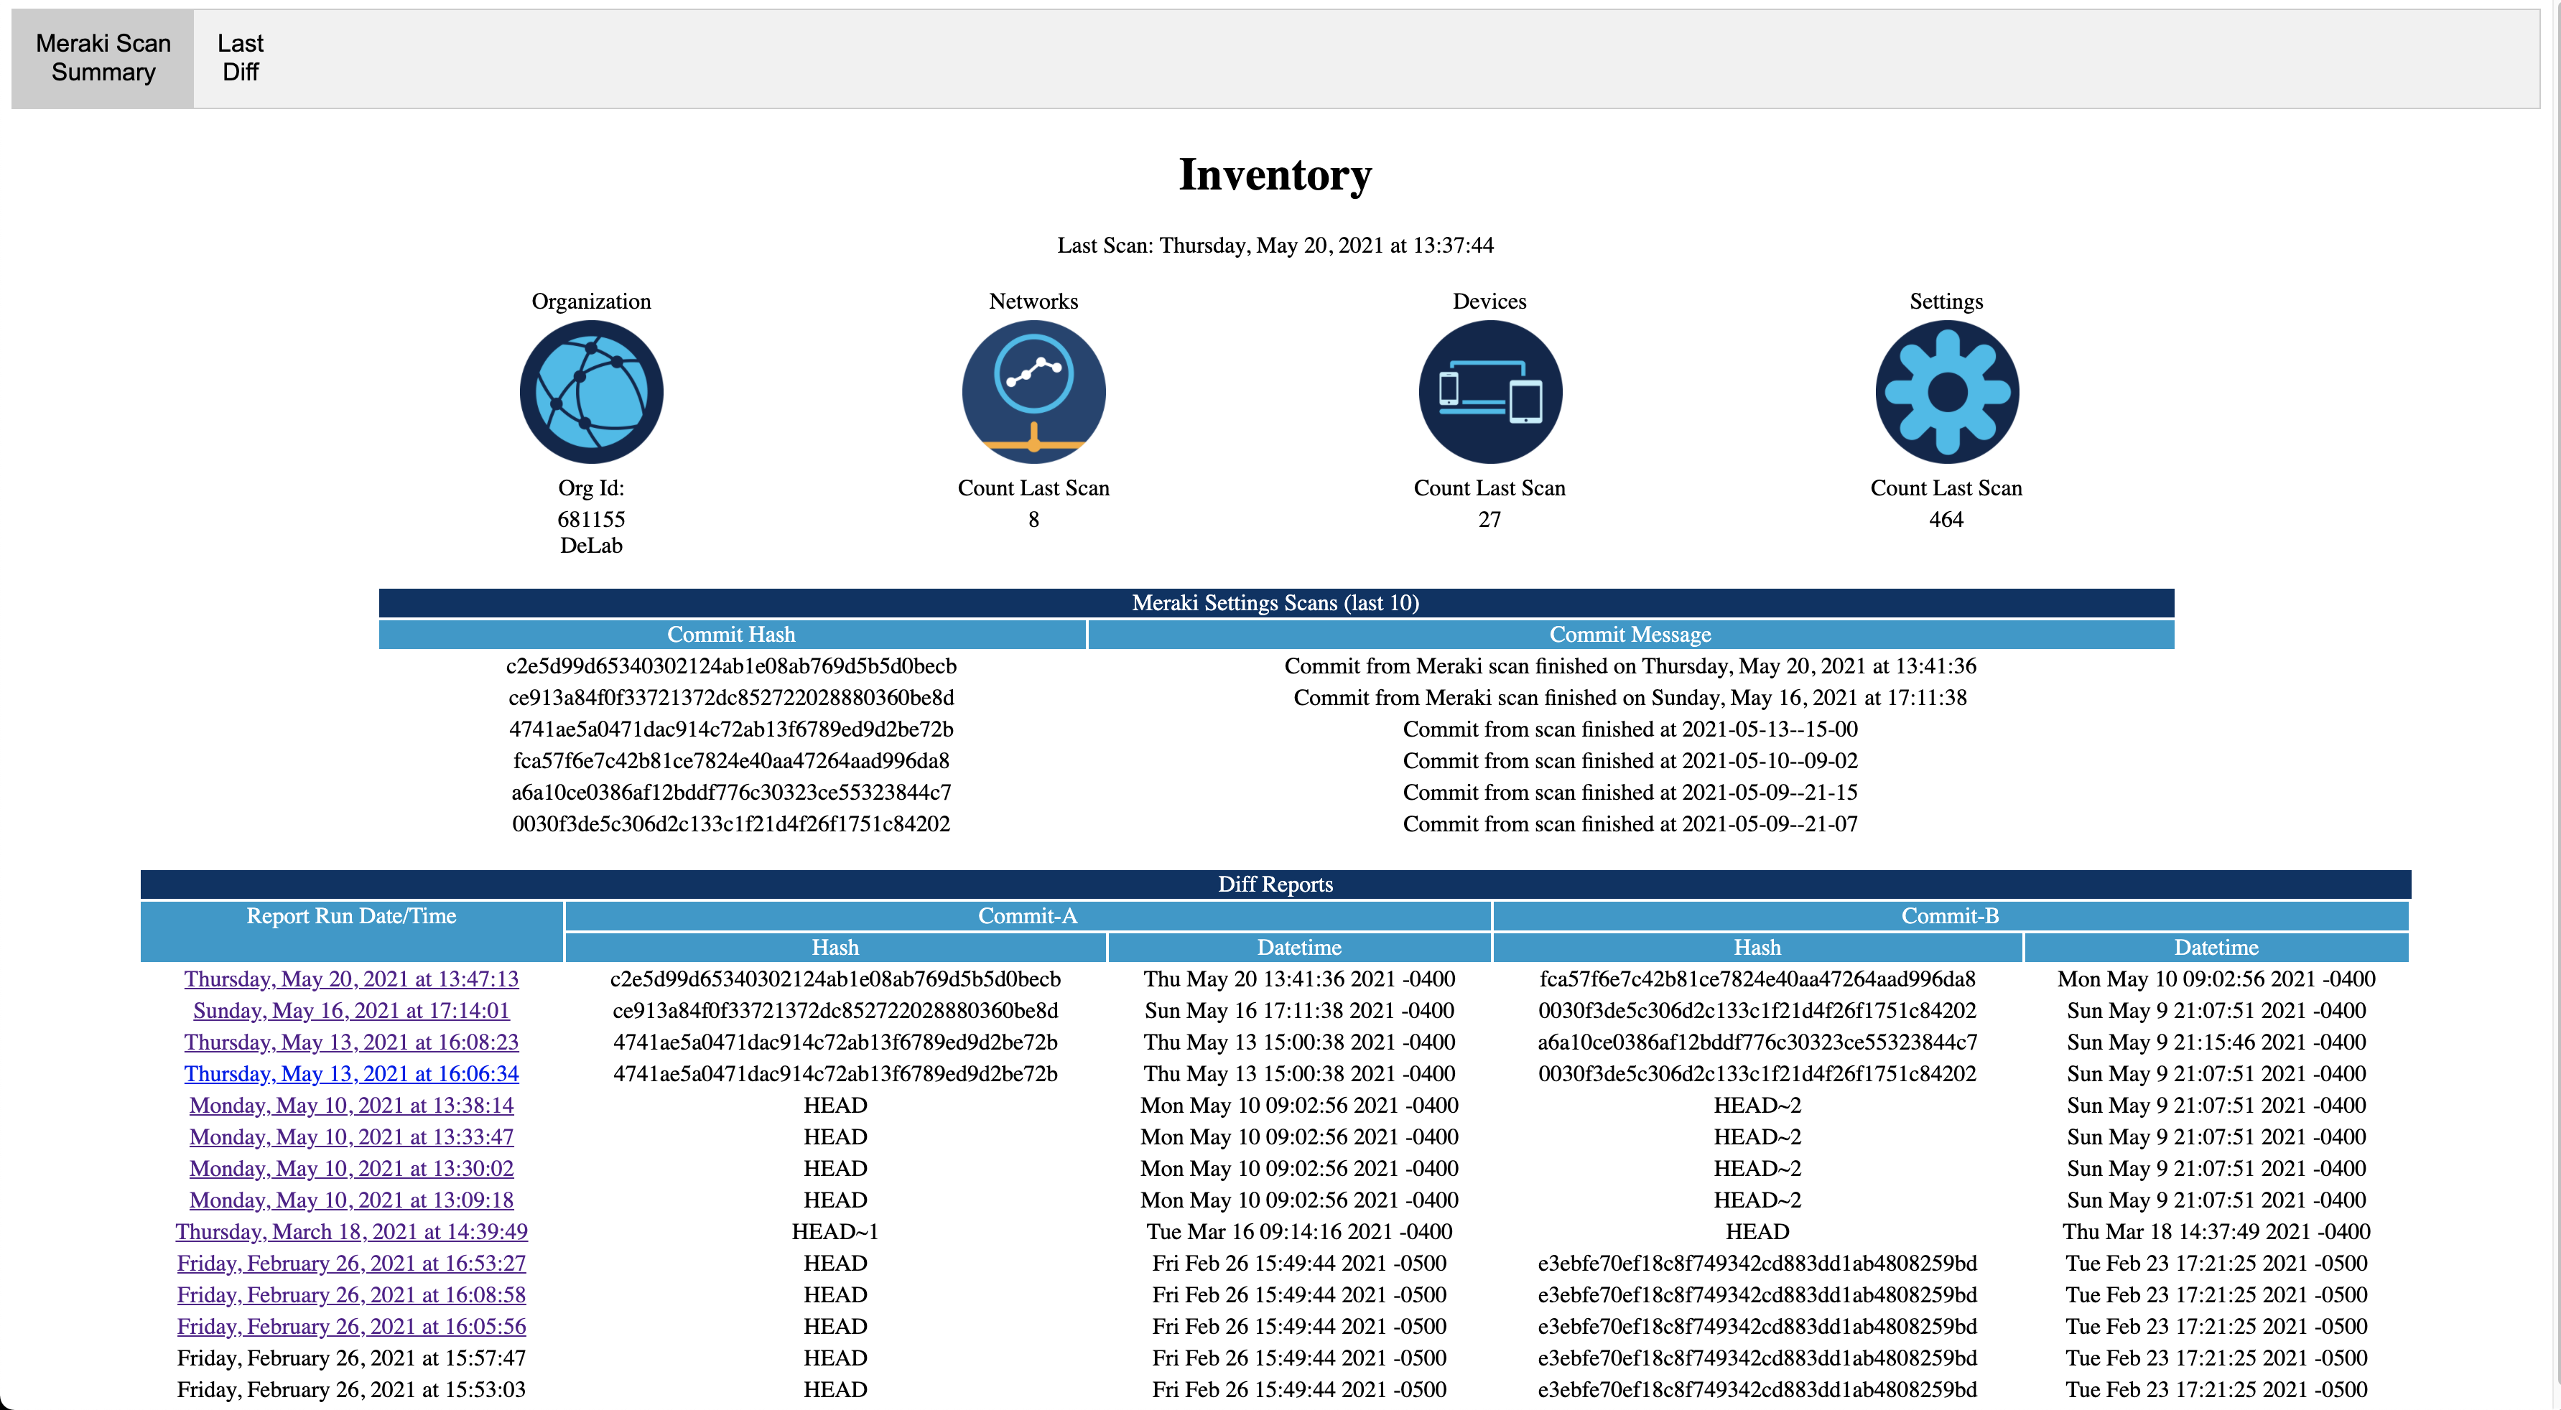Image resolution: width=2561 pixels, height=1410 pixels.
Task: Click the first commit hash c2e5d99d in scans table
Action: pyautogui.click(x=730, y=666)
